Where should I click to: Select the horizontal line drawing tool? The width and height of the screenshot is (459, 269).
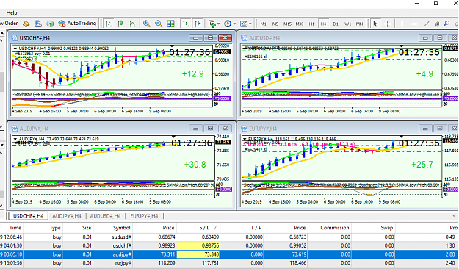[x=414, y=24]
